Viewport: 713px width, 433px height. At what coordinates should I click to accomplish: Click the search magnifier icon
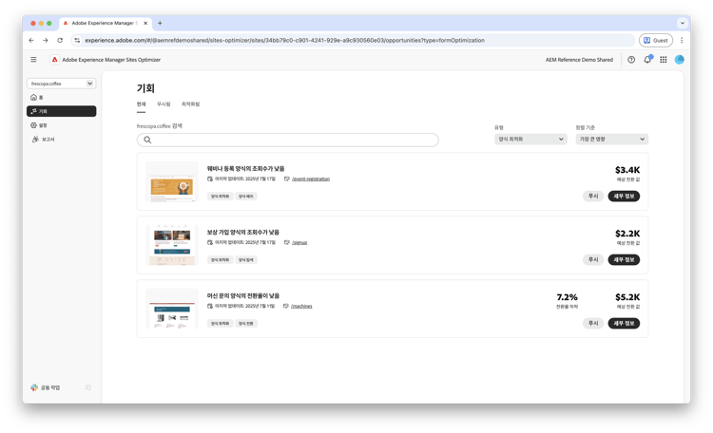click(147, 140)
